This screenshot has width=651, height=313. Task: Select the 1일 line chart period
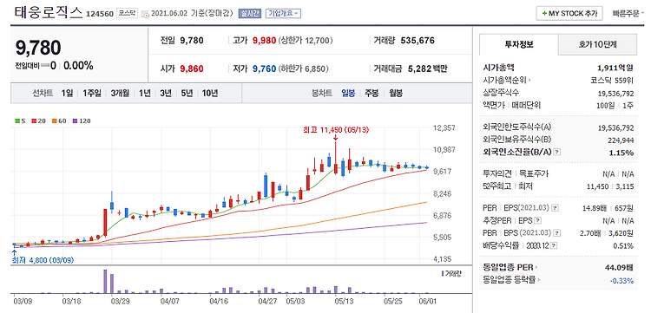(67, 94)
